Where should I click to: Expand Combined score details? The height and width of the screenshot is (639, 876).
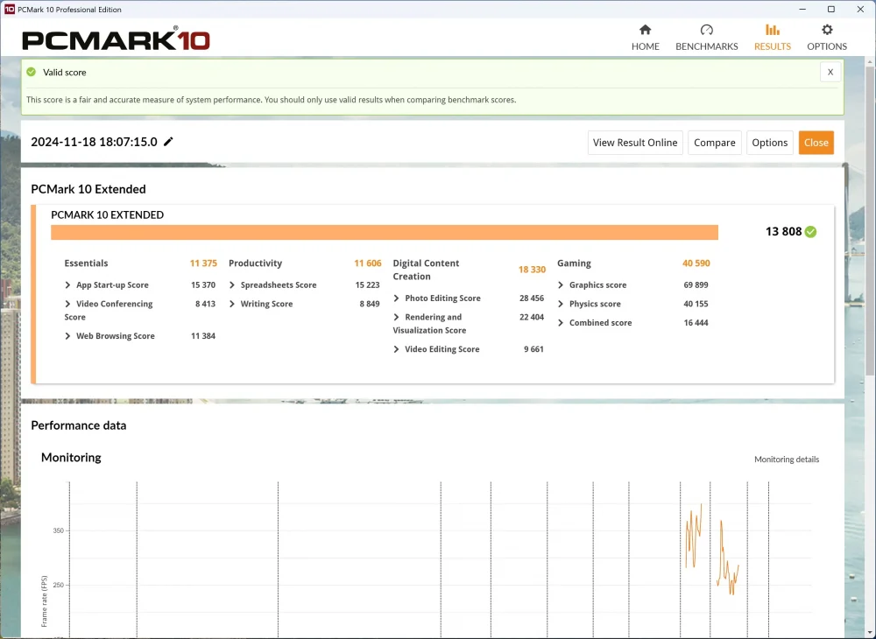click(561, 323)
